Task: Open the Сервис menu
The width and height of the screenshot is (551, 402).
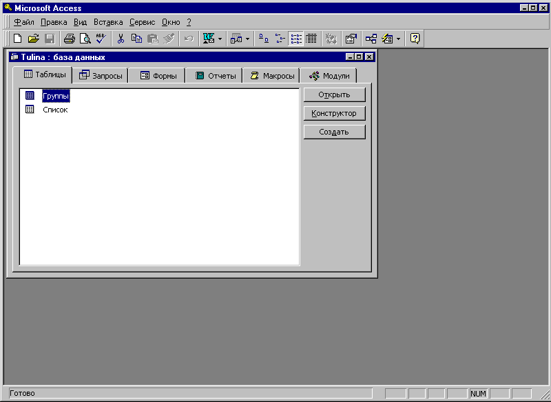Action: pyautogui.click(x=142, y=22)
